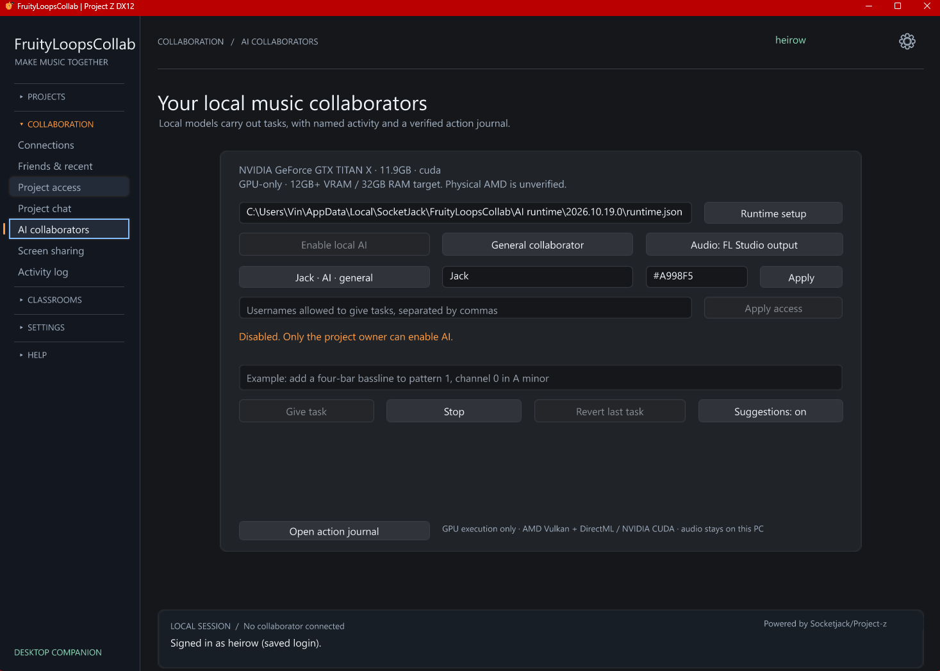Select AI collaborators sidebar item
The width and height of the screenshot is (940, 671).
69,229
